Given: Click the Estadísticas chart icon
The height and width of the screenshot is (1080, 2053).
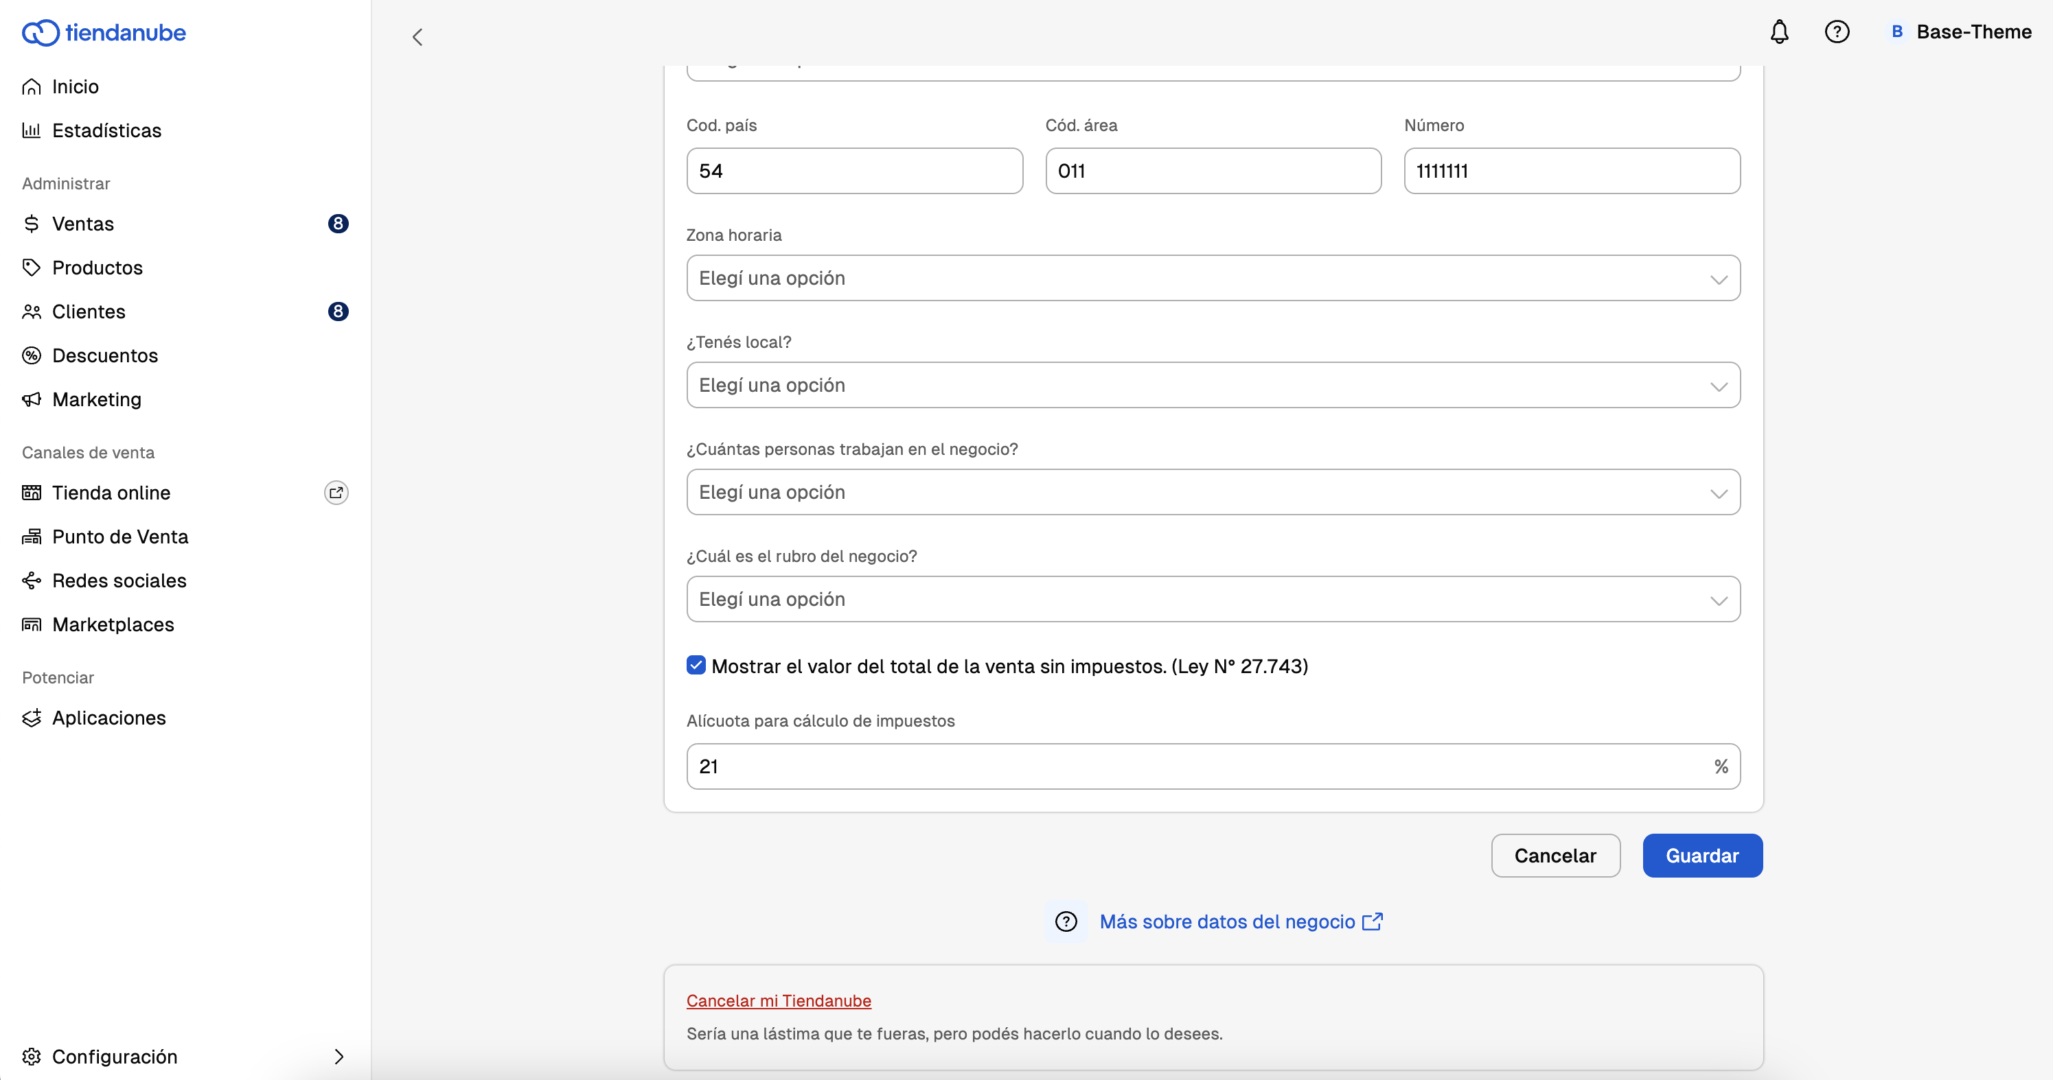Looking at the screenshot, I should click(31, 130).
